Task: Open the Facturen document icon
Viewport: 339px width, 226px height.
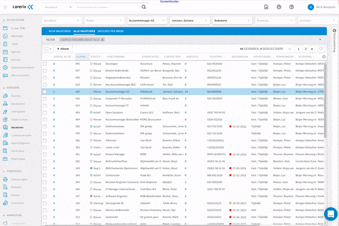Action: click(x=5, y=187)
